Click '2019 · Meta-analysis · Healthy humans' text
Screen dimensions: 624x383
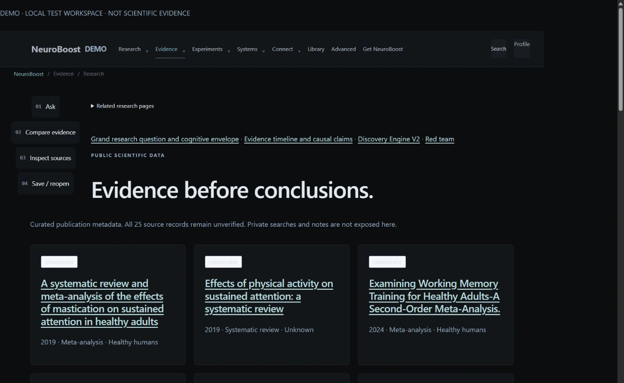99,342
